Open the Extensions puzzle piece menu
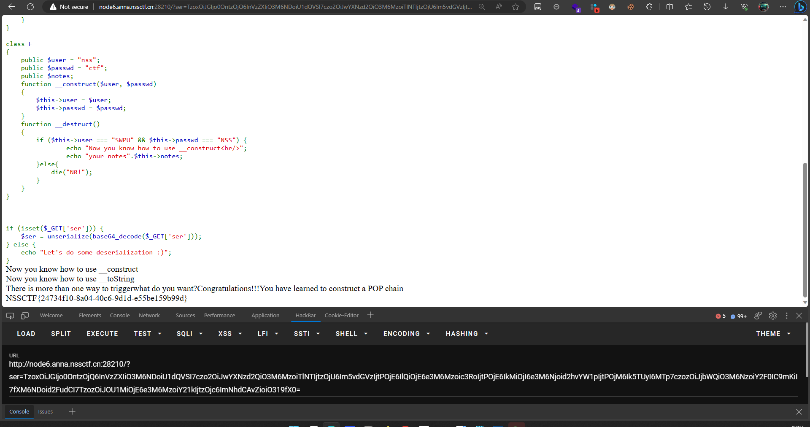 point(649,7)
